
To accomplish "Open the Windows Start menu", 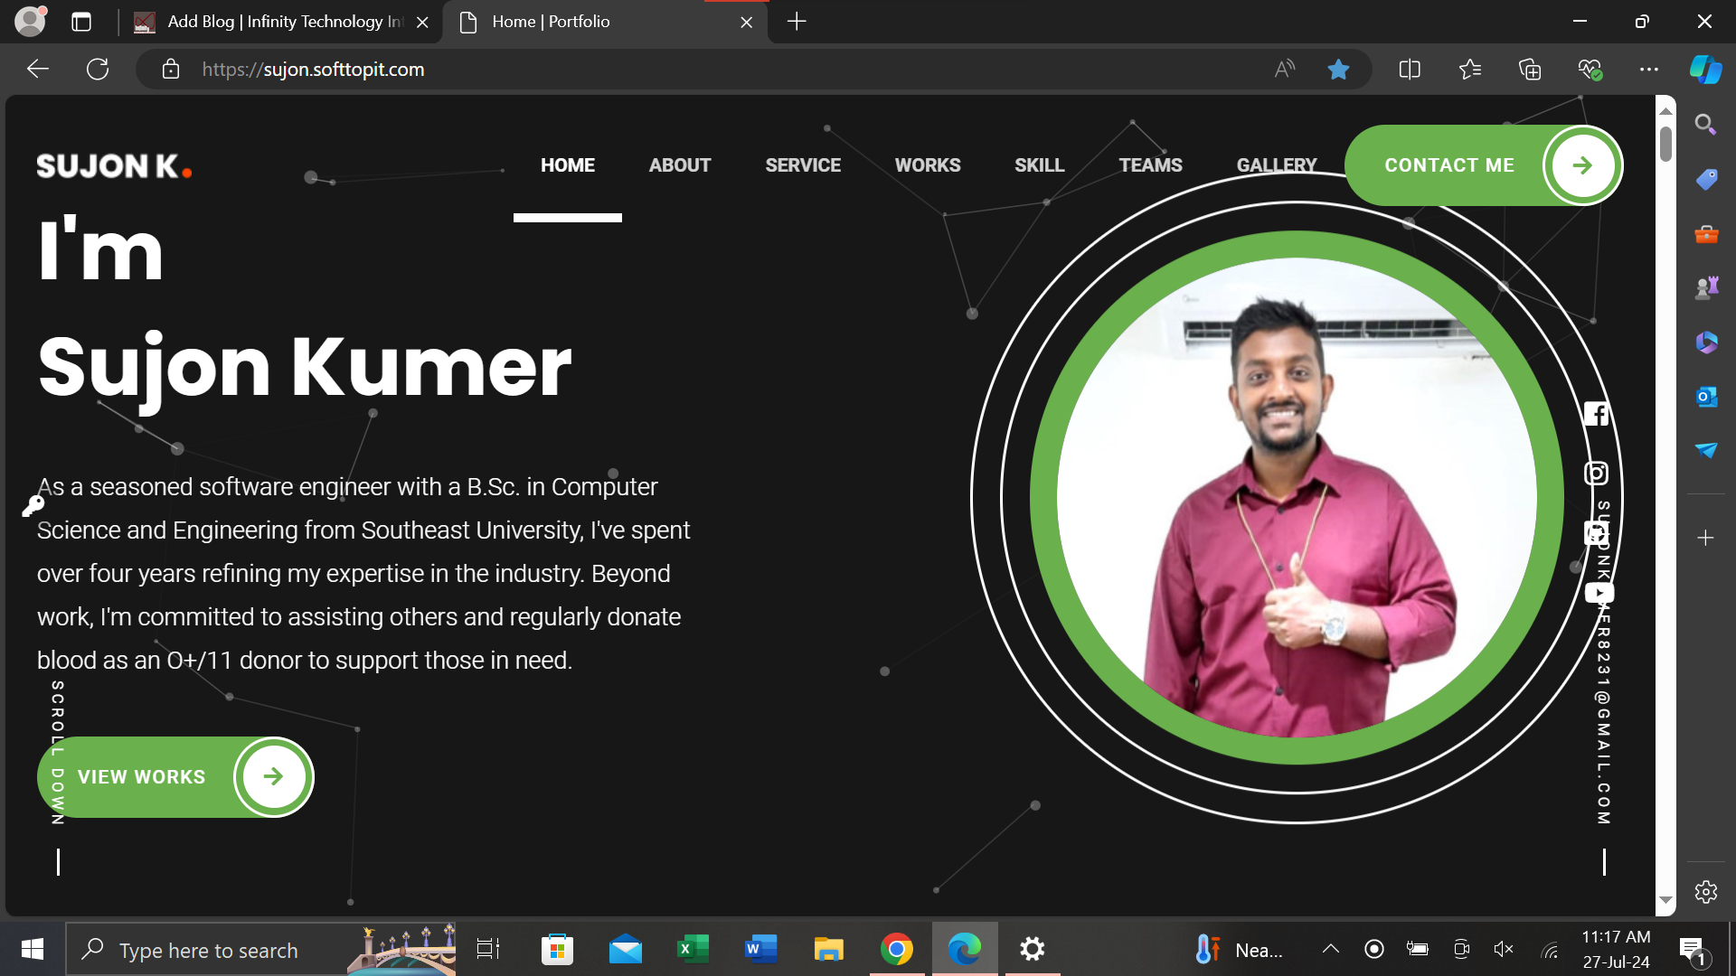I will [x=33, y=949].
